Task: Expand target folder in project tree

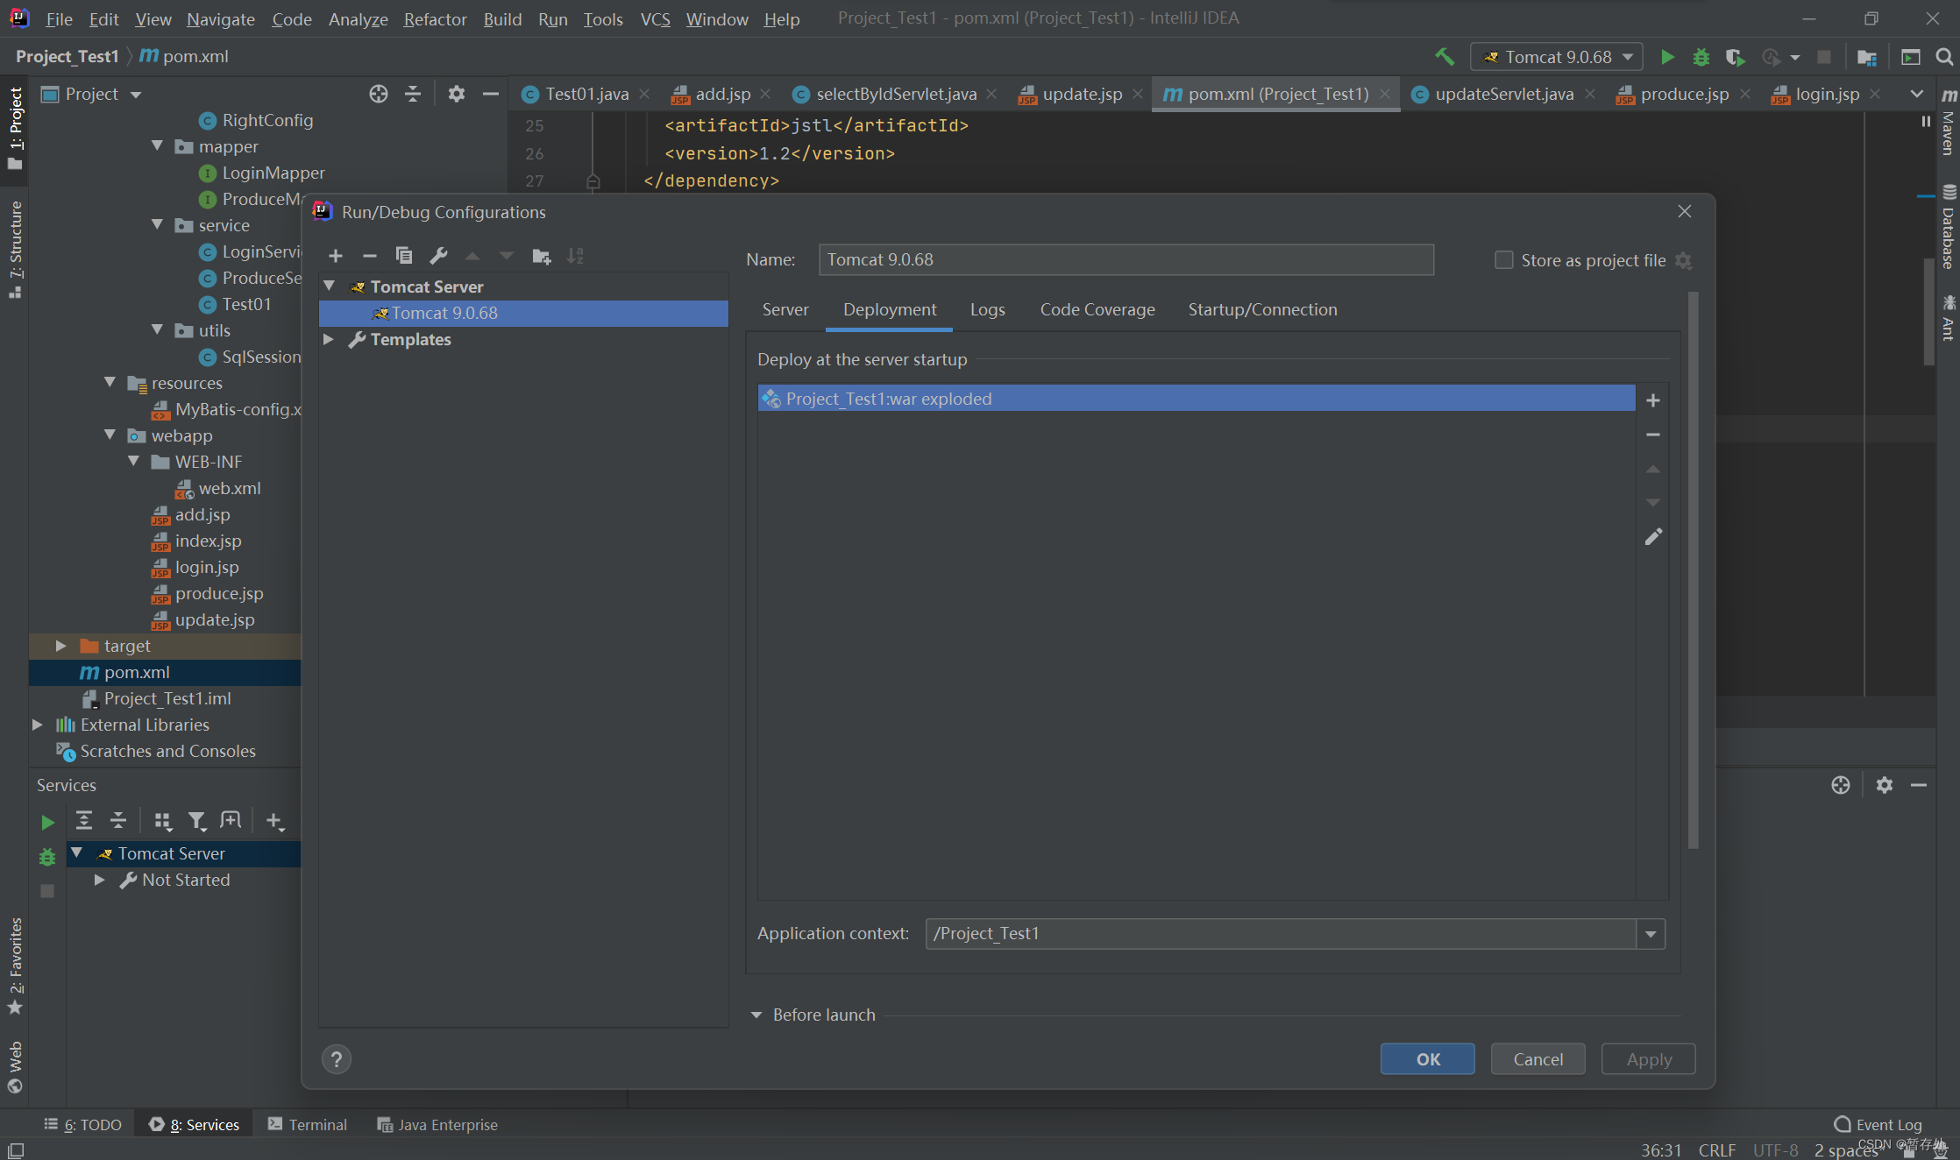Action: [x=60, y=646]
